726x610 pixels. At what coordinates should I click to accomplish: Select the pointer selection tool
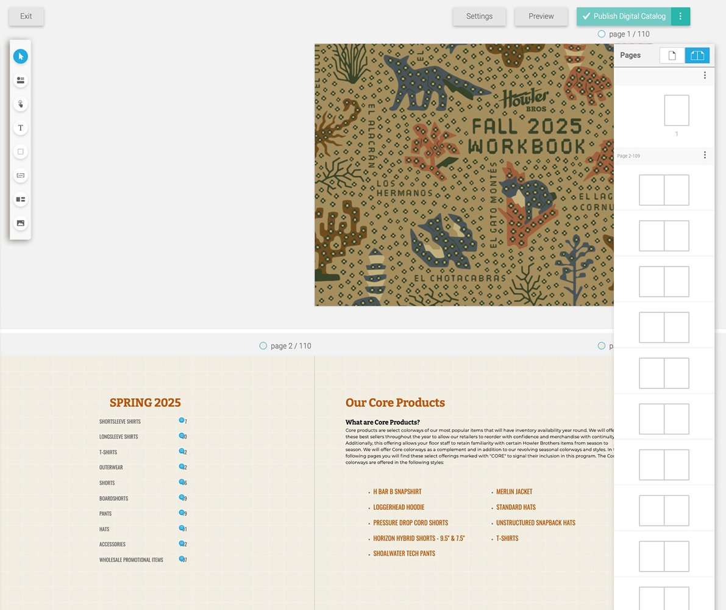20,57
